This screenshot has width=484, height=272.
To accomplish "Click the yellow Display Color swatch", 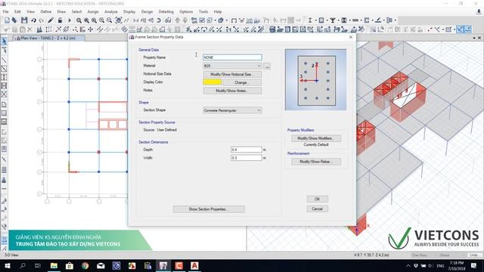I will point(212,82).
